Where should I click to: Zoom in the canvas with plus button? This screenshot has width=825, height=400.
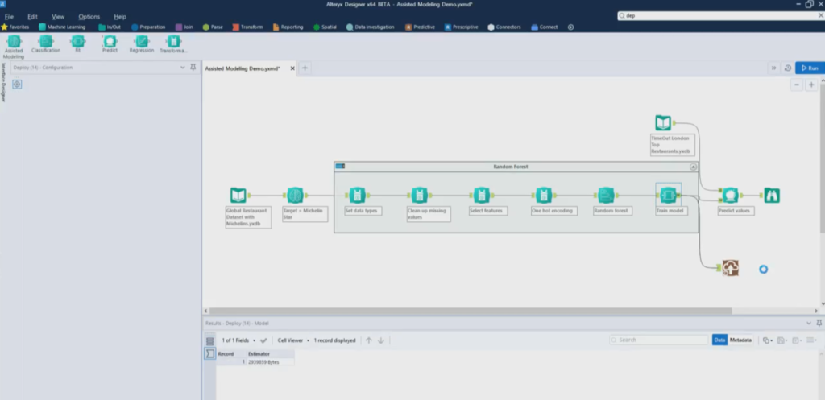click(811, 85)
